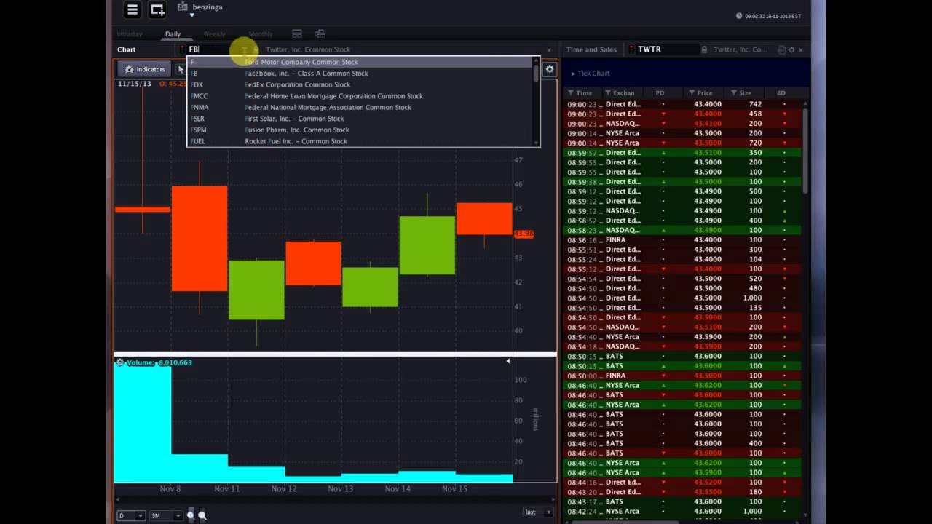932x524 pixels.
Task: Switch to the Weekly tab
Action: [214, 34]
